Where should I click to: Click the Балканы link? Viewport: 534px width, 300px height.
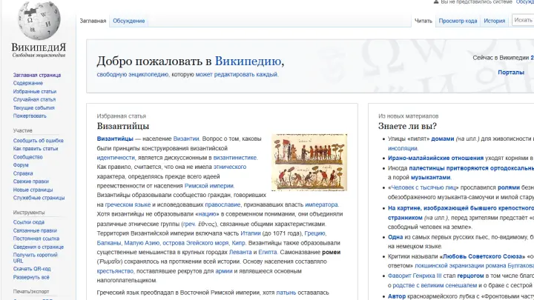point(108,243)
